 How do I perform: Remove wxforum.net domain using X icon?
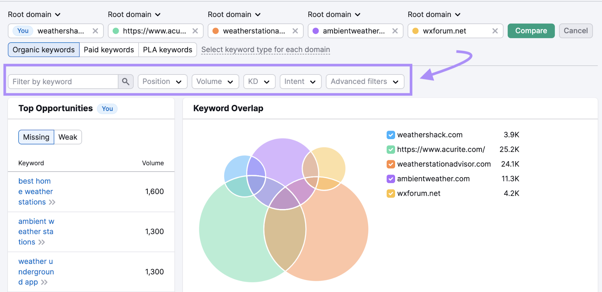point(495,31)
